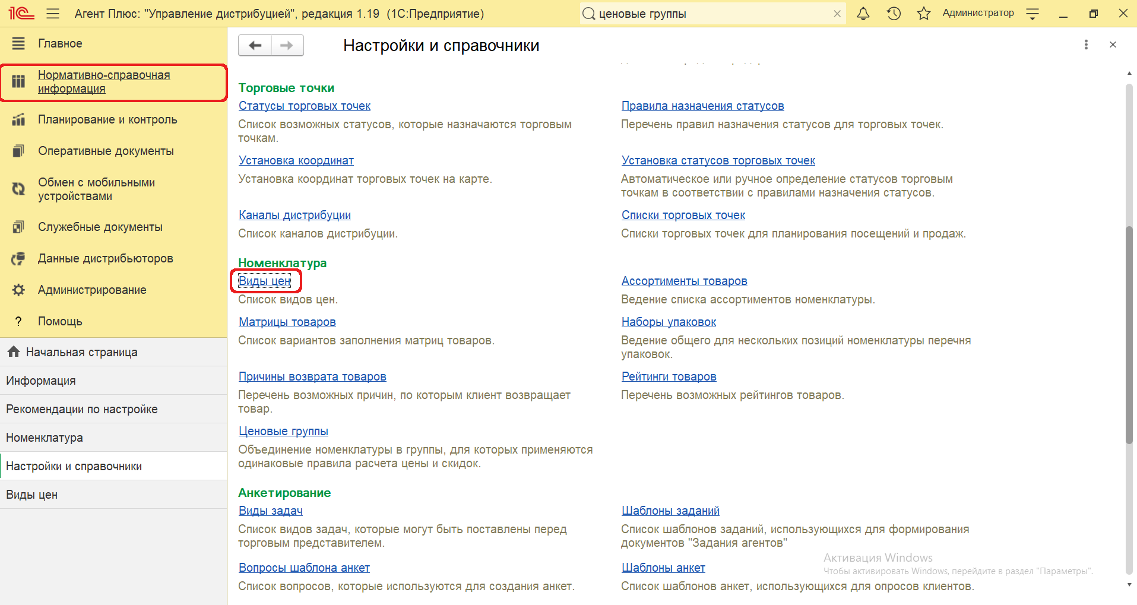The height and width of the screenshot is (605, 1137).
Task: Click the back arrow navigation button
Action: click(255, 45)
